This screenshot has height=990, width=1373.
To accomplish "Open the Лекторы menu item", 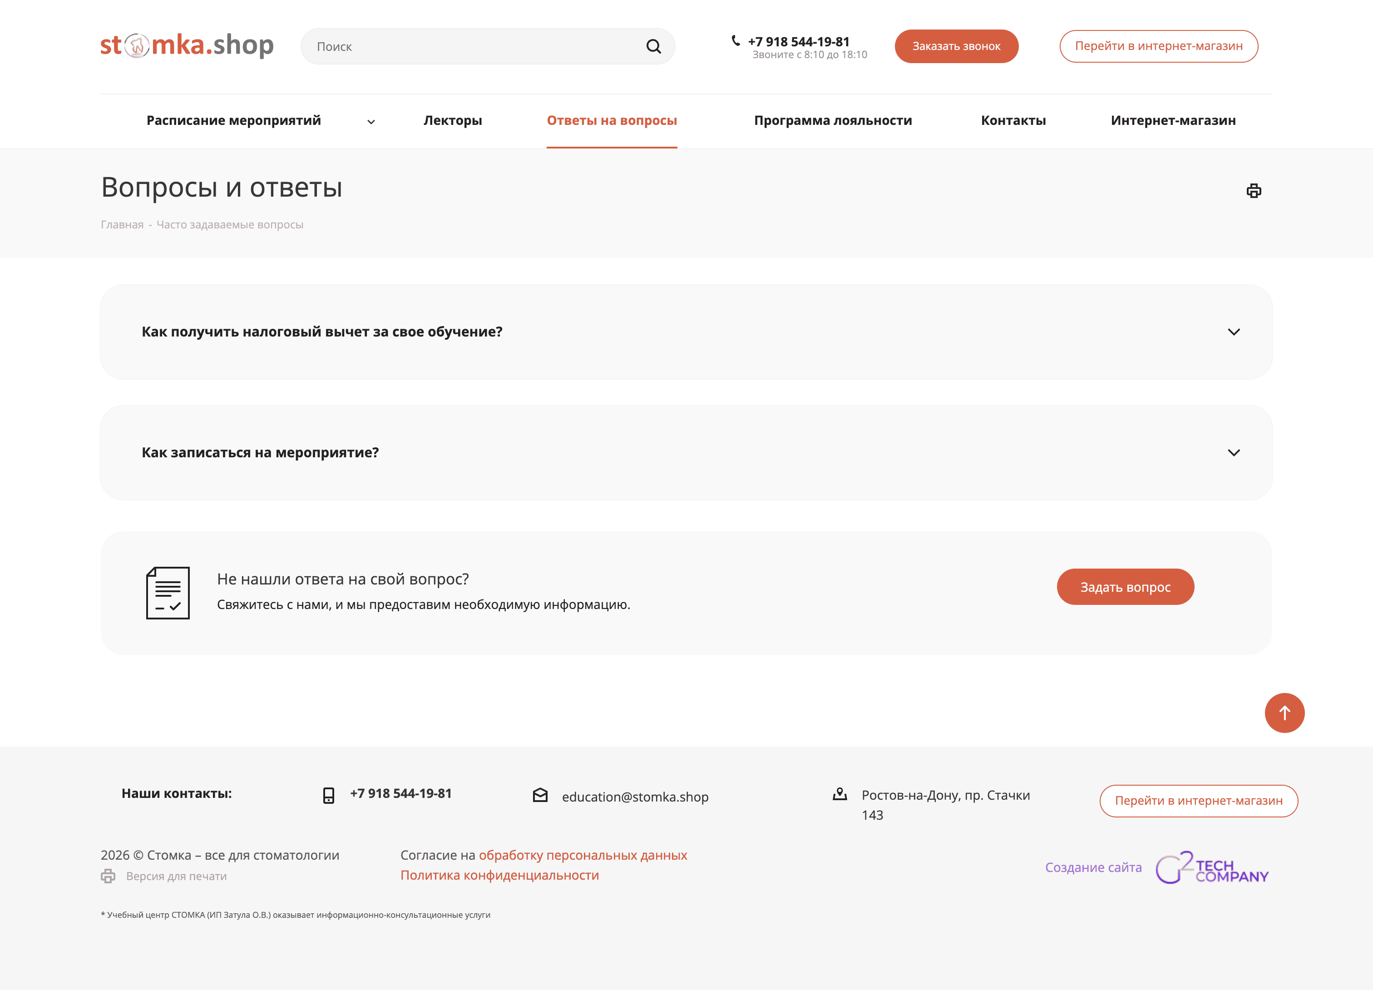I will pyautogui.click(x=452, y=120).
